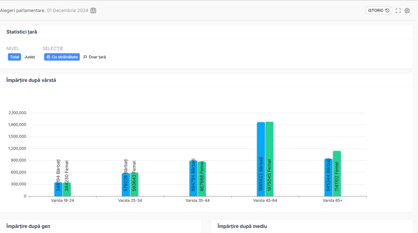Open the settings gear icon
Viewport: 418px width, 233px height.
pos(407,11)
